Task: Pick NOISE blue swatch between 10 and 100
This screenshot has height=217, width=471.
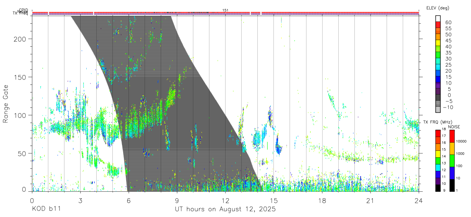Action: coord(452,173)
